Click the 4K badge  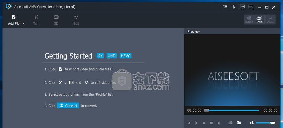101,56
